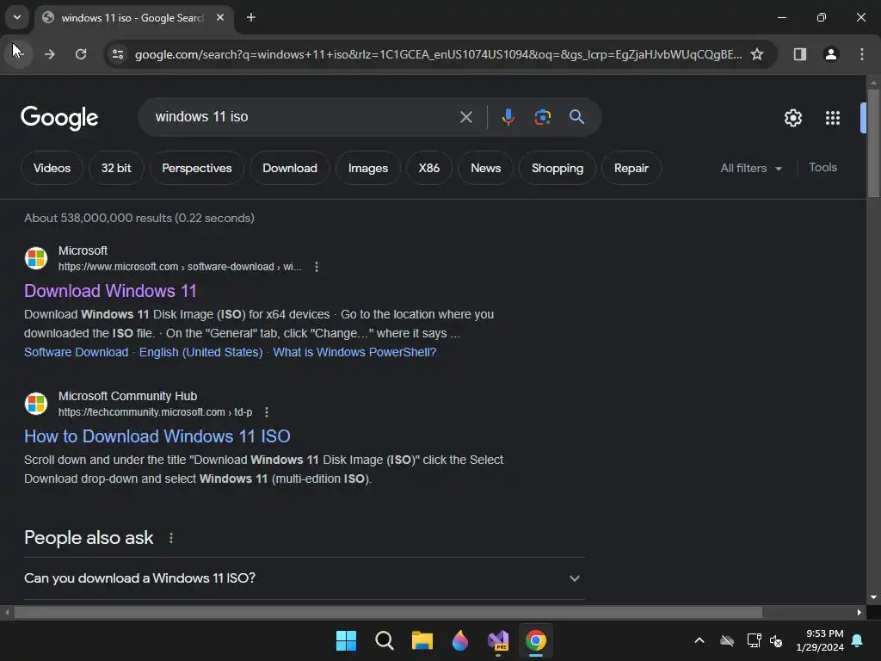The width and height of the screenshot is (881, 661).
Task: Open People also ask options menu
Action: [171, 538]
